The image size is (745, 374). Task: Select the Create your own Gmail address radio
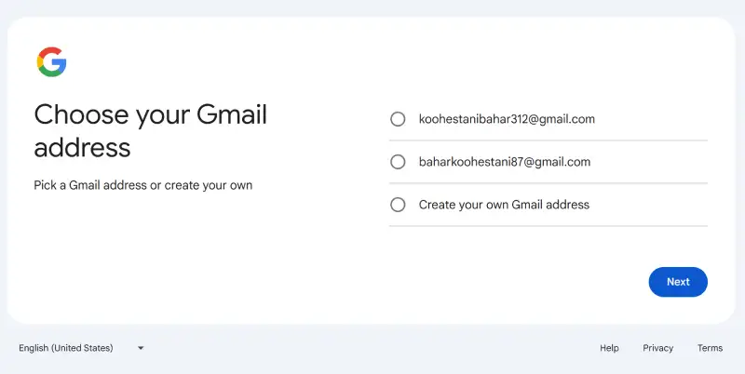pos(398,205)
